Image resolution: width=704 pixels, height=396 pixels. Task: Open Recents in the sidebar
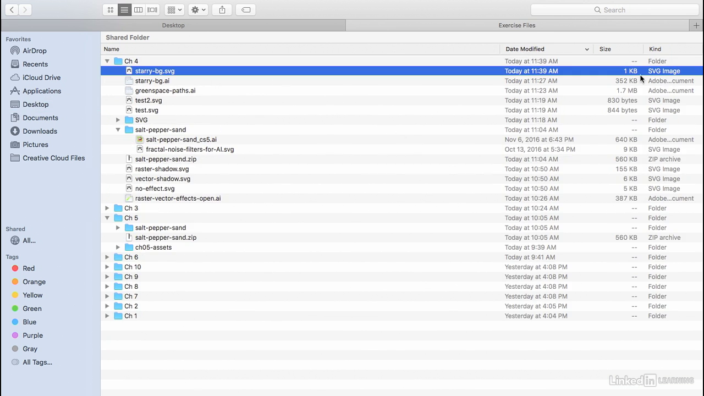(35, 64)
